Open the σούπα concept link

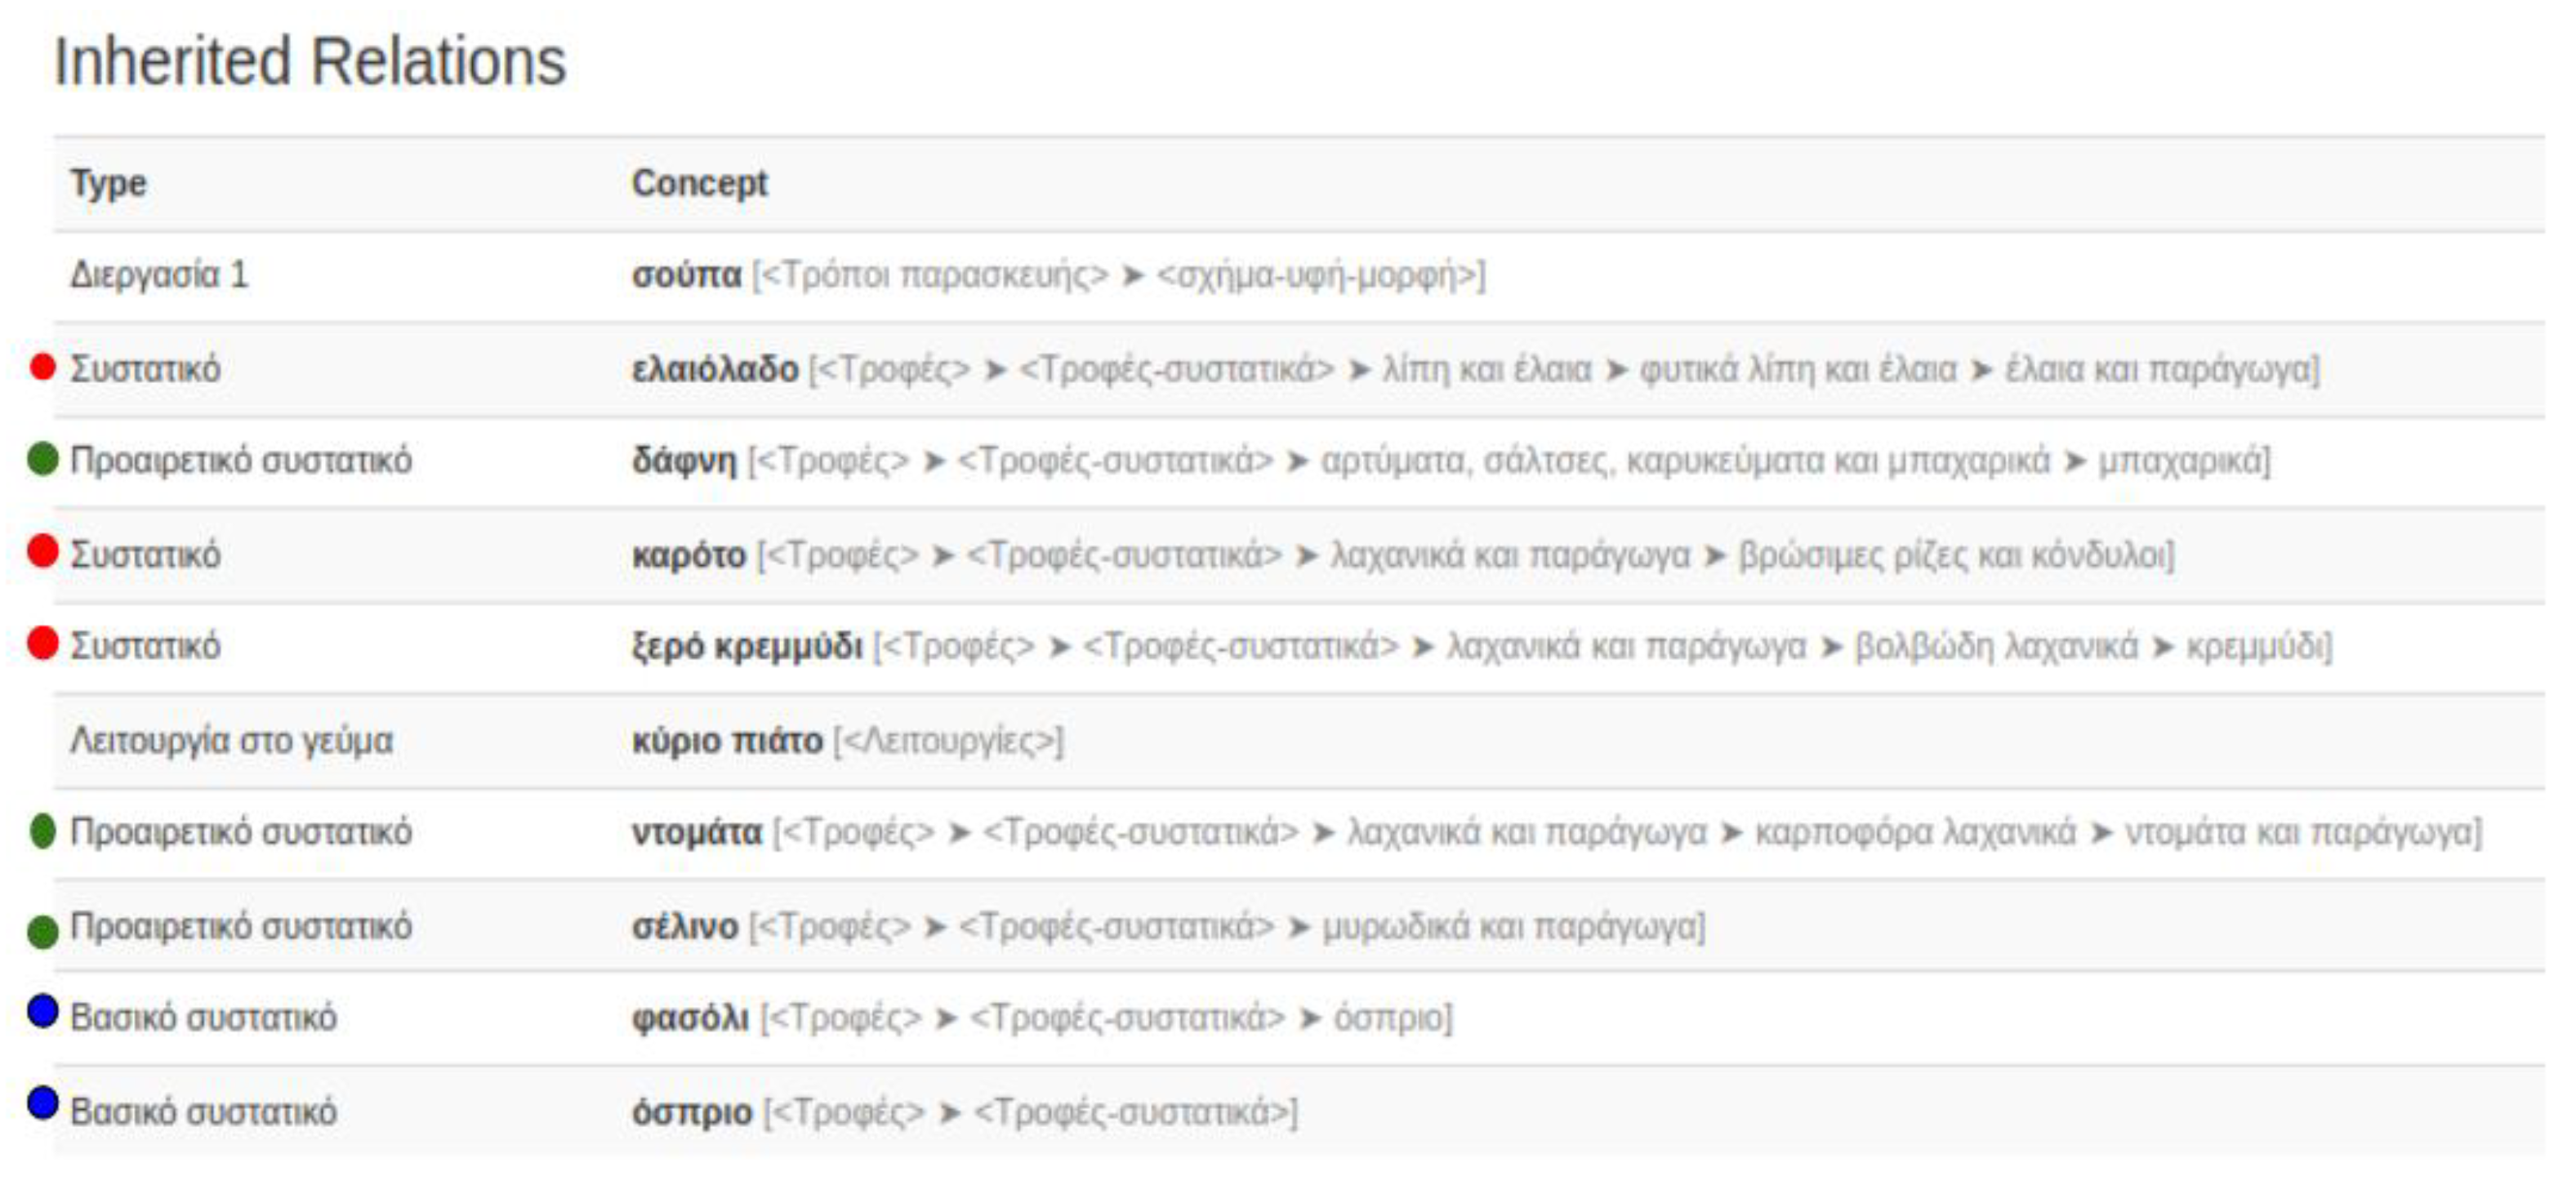pos(686,275)
